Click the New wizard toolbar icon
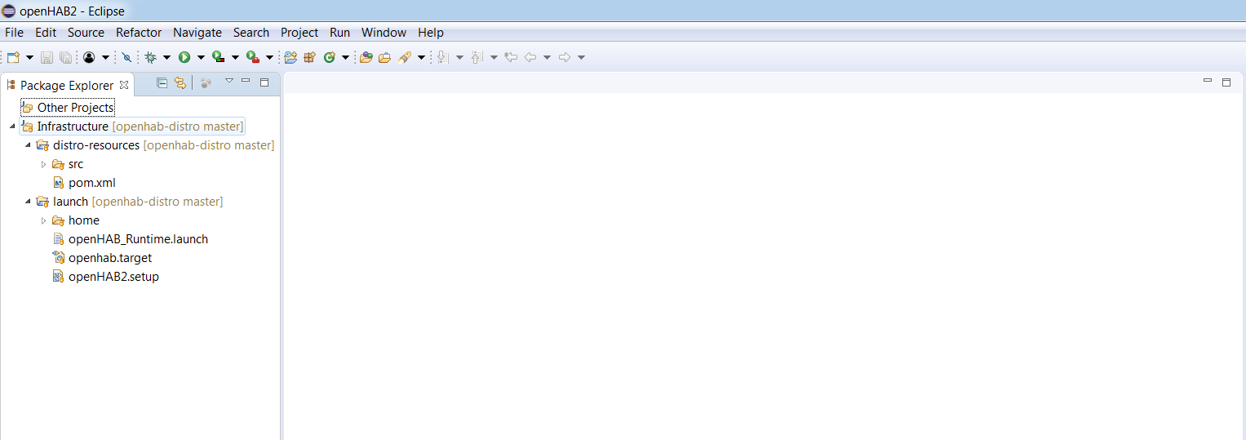Screen dimensions: 1246x440 click(x=13, y=57)
